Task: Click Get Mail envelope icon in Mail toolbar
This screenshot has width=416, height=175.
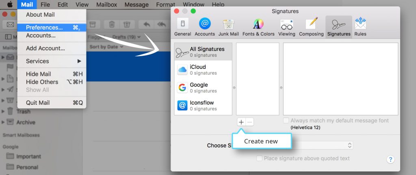Action: tap(10, 24)
